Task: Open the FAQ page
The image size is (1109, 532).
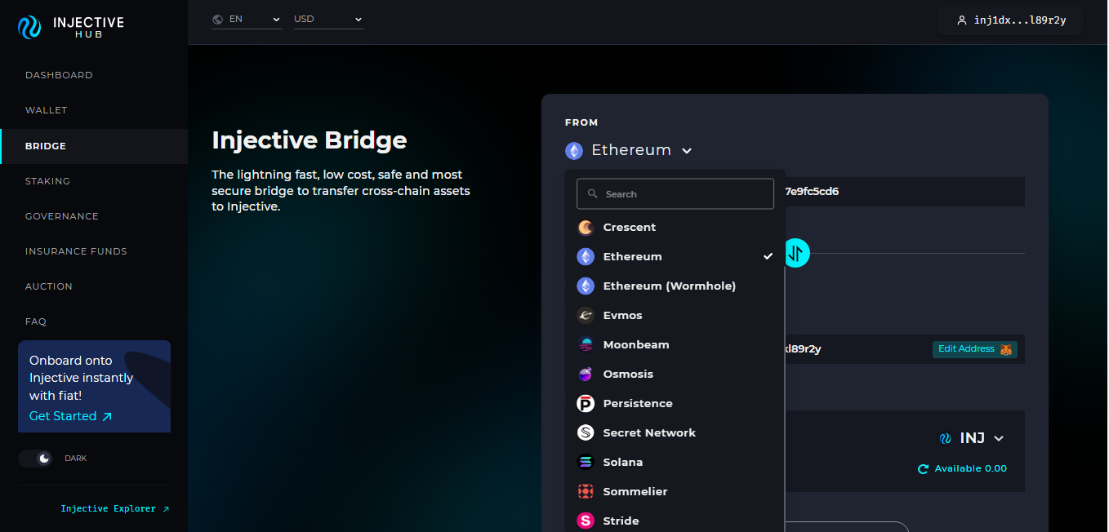Action: click(x=36, y=321)
